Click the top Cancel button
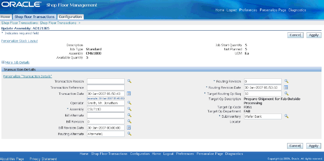 (295, 35)
